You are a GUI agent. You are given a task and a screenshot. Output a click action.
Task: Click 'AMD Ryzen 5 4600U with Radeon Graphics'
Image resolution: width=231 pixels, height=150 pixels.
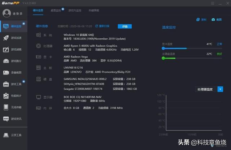point(91,46)
